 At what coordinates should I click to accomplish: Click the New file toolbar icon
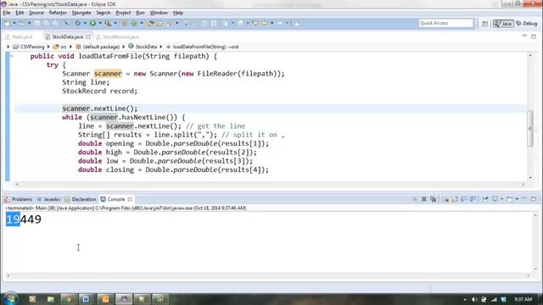pyautogui.click(x=8, y=23)
